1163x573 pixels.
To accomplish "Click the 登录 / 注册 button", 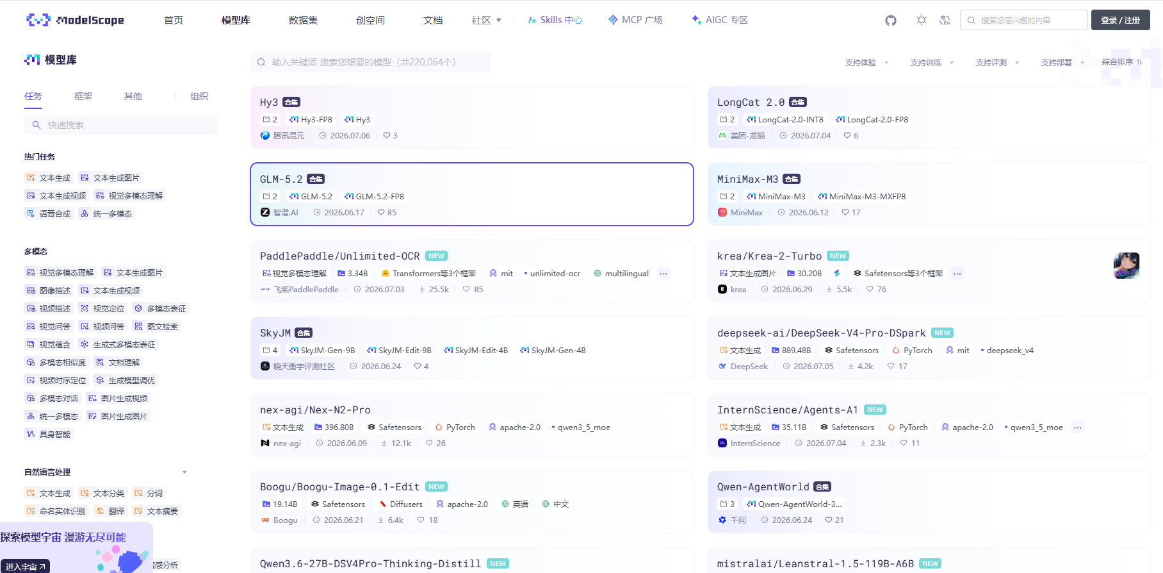I will pos(1121,20).
